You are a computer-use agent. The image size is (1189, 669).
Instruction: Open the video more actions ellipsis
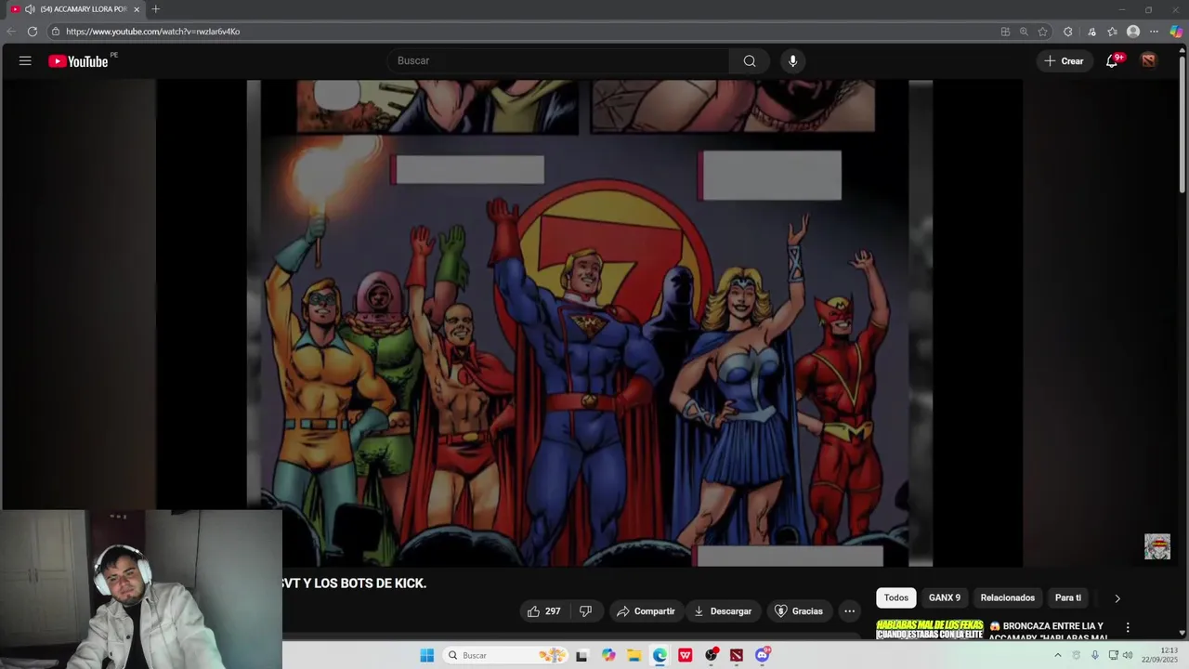[849, 611]
